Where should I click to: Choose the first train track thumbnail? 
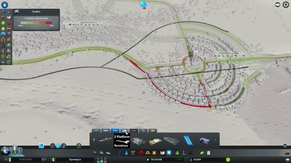pyautogui.click(x=105, y=140)
